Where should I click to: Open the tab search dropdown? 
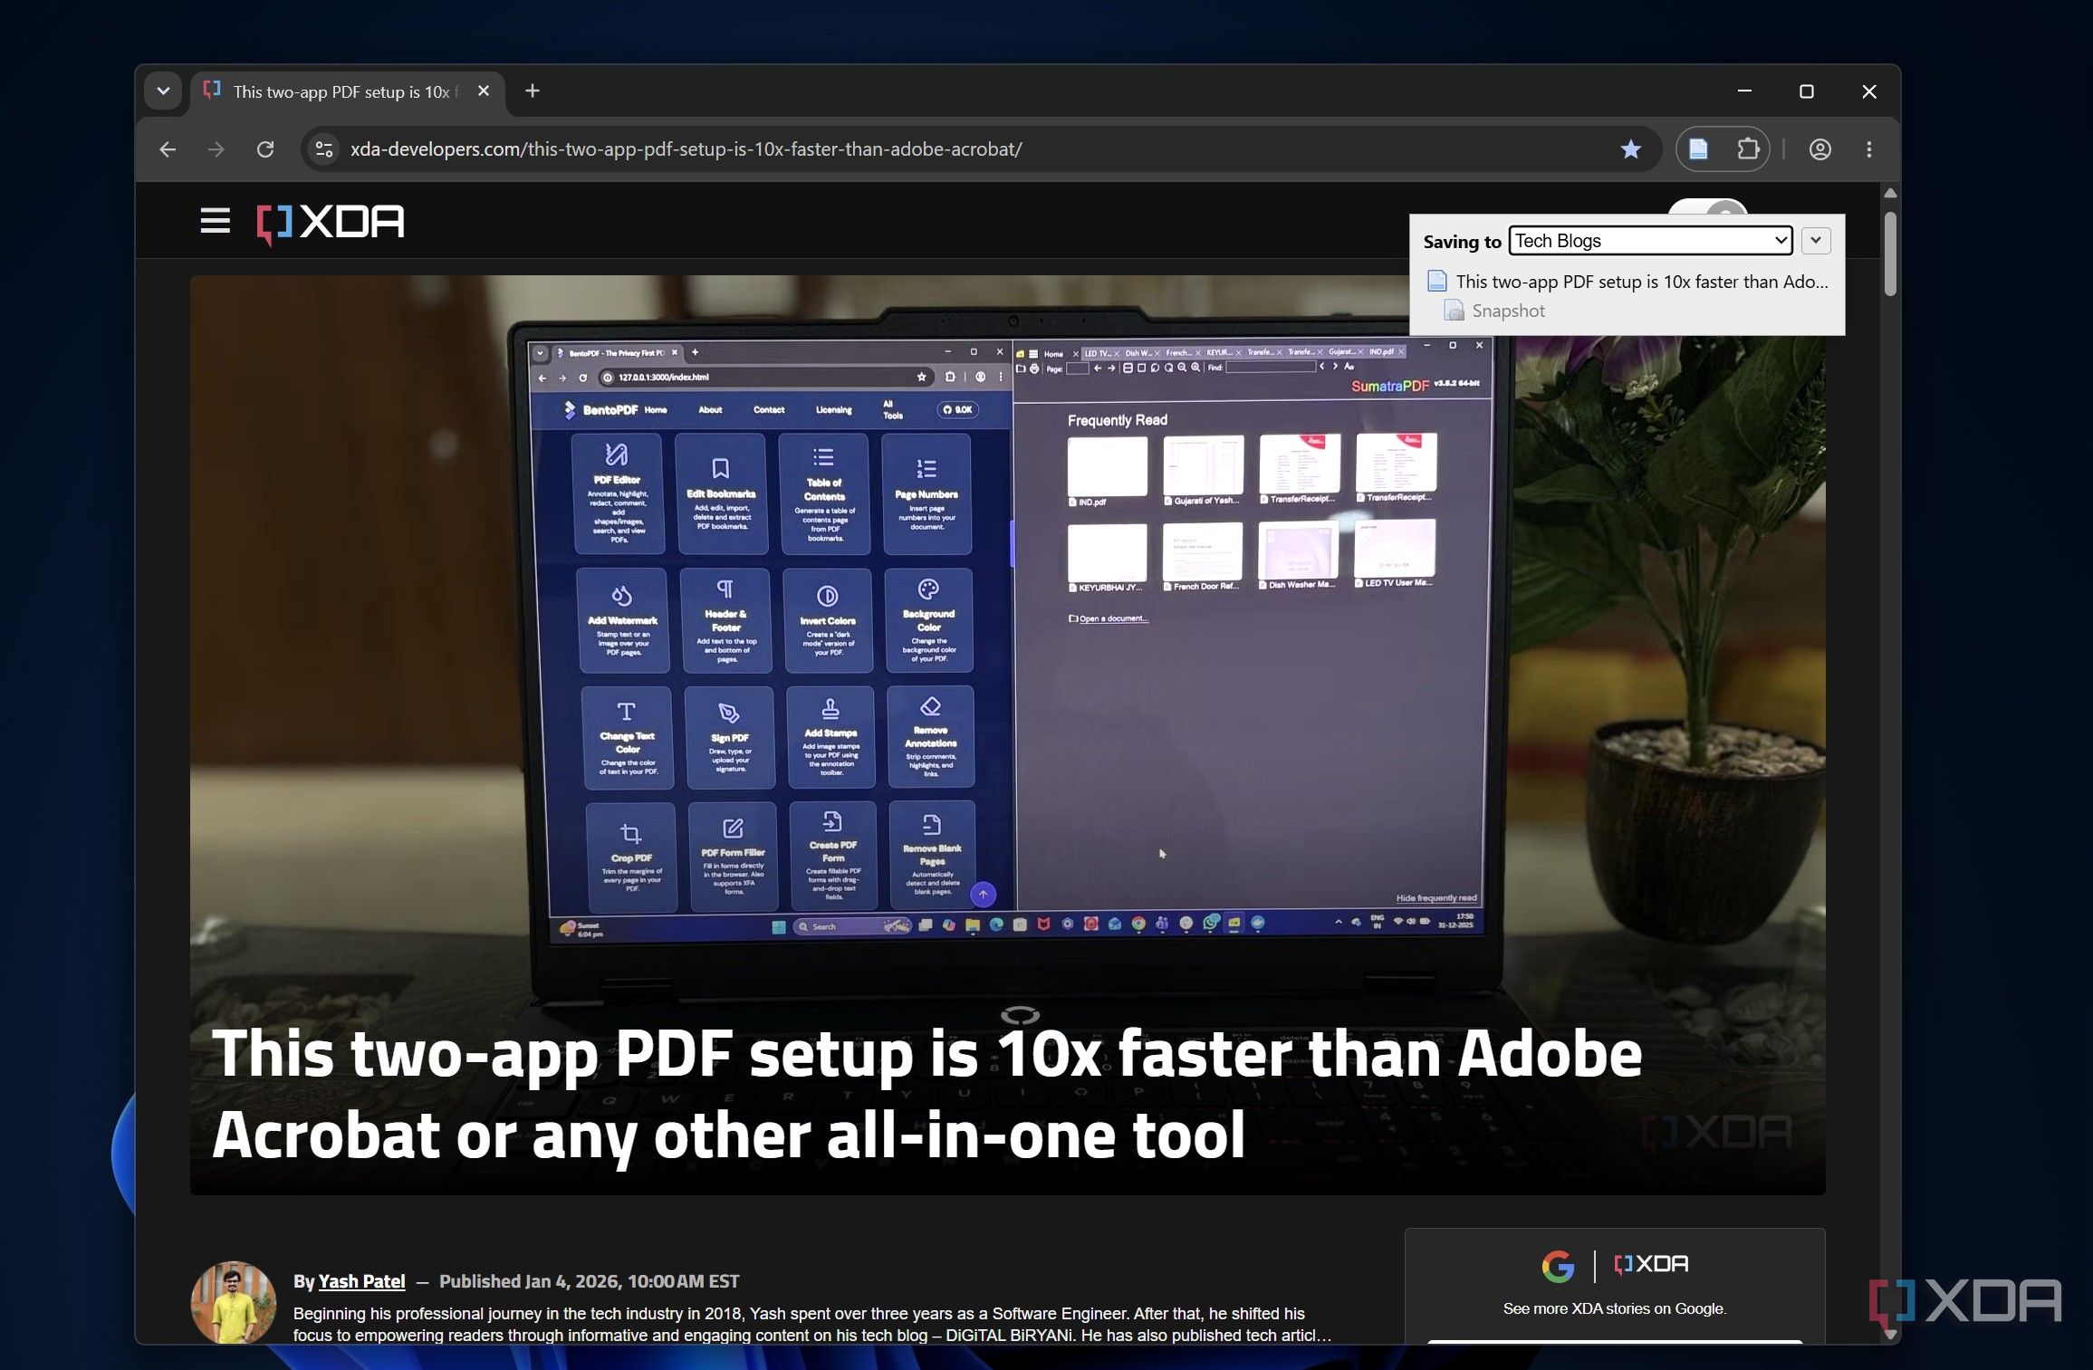point(163,91)
